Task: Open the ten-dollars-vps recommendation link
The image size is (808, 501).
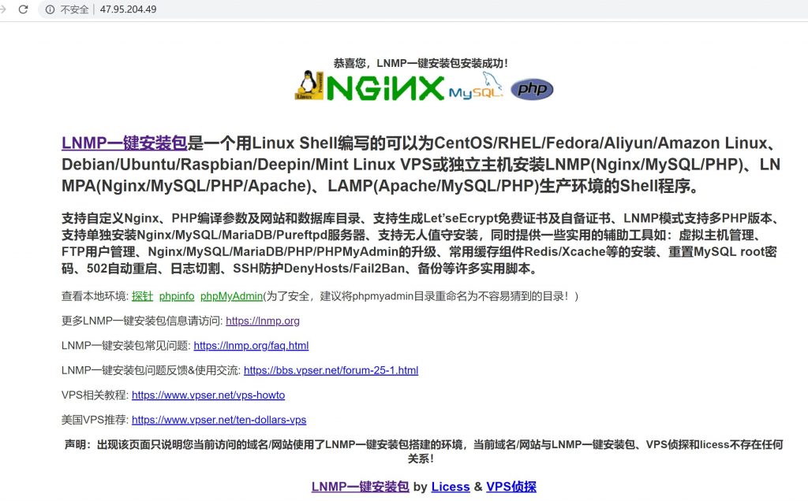Action: [x=219, y=419]
